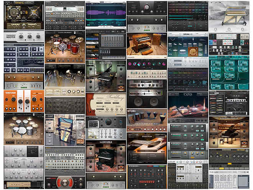The width and height of the screenshot is (253, 190).
Task: Turn the middle knob on Transient Master
Action: tap(30, 36)
